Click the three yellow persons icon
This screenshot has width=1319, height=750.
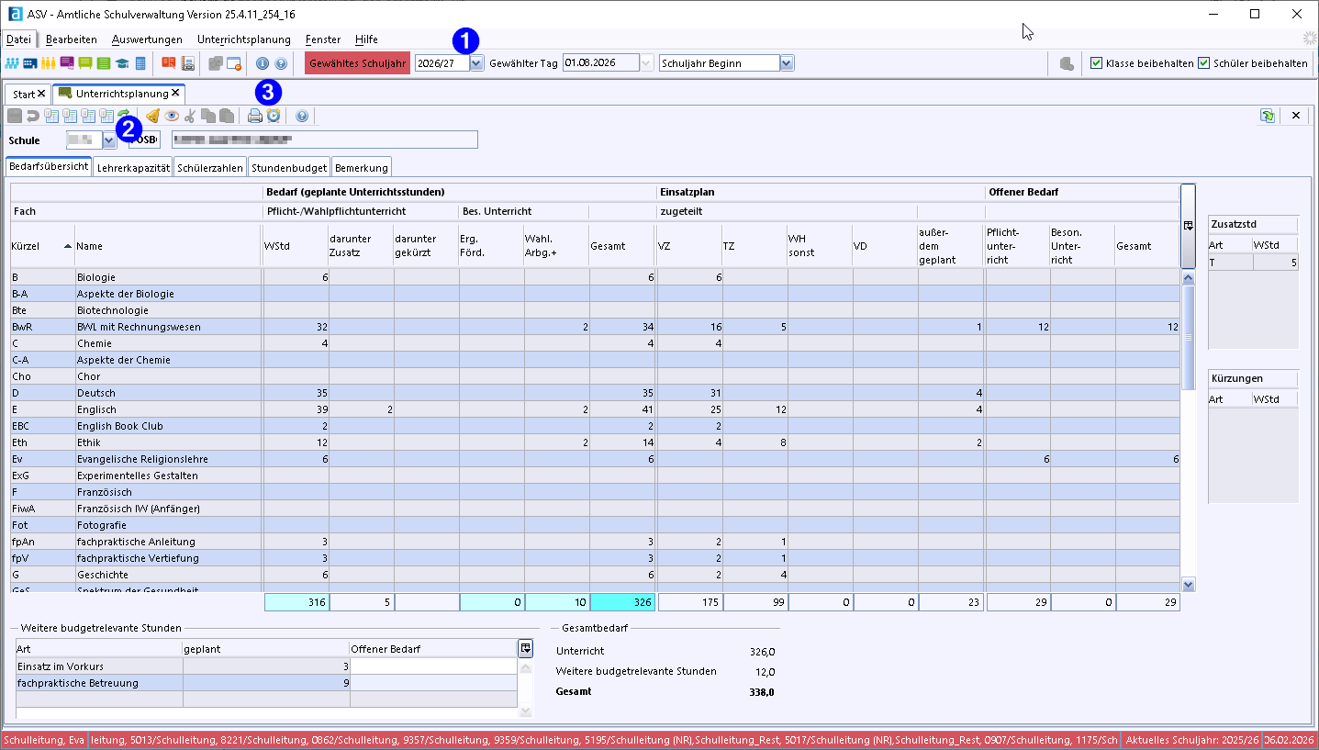click(x=48, y=63)
